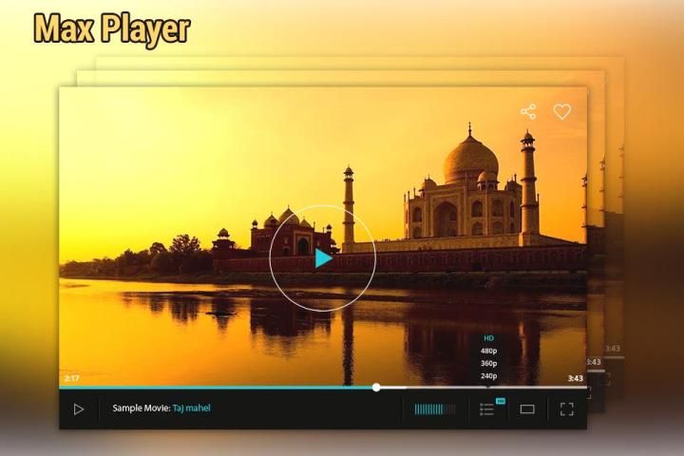Click the HD badge next to quality icon
This screenshot has height=456, width=684.
501,401
